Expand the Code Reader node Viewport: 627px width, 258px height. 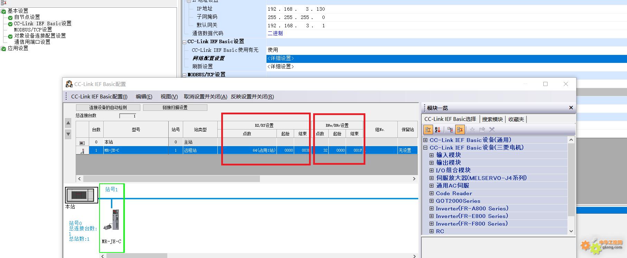click(x=431, y=193)
